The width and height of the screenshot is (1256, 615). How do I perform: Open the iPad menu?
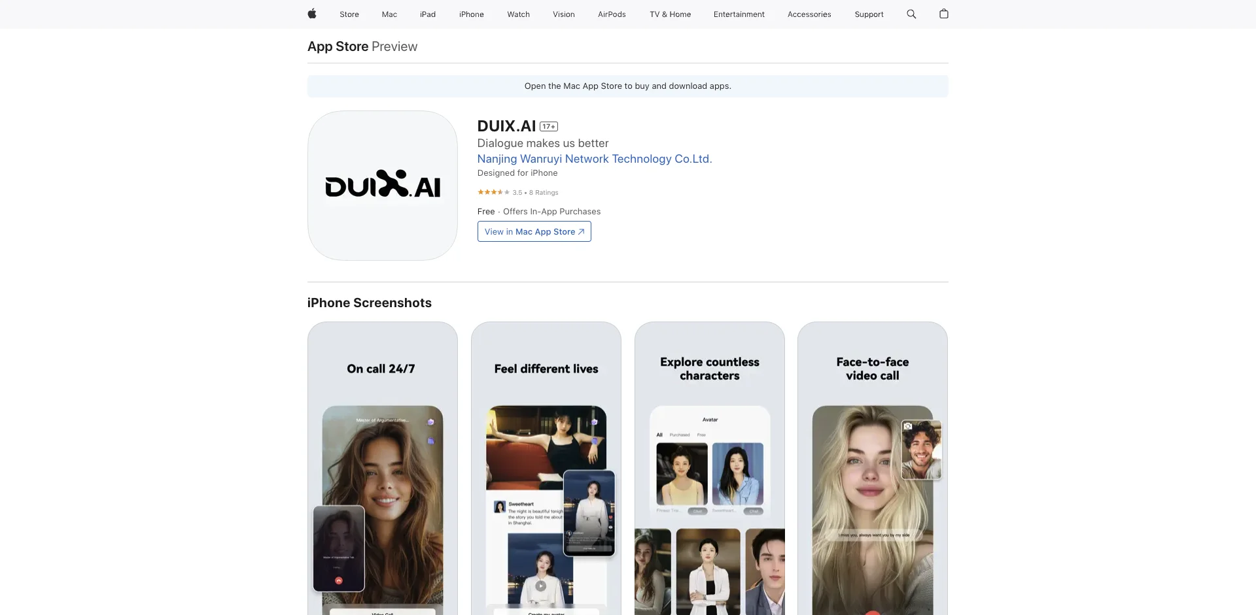(428, 14)
